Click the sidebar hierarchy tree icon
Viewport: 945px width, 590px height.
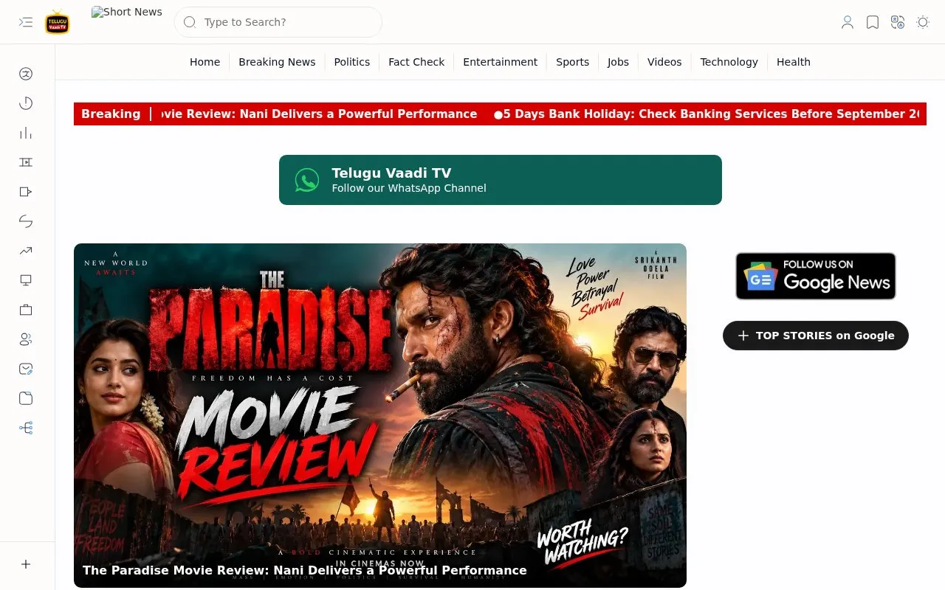point(26,428)
